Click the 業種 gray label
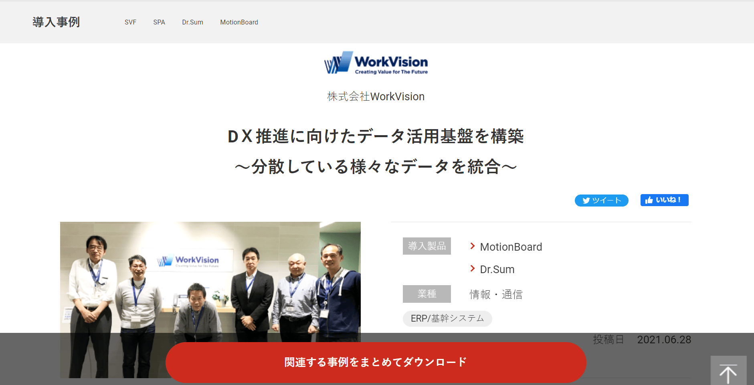This screenshot has height=385, width=754. (x=427, y=294)
